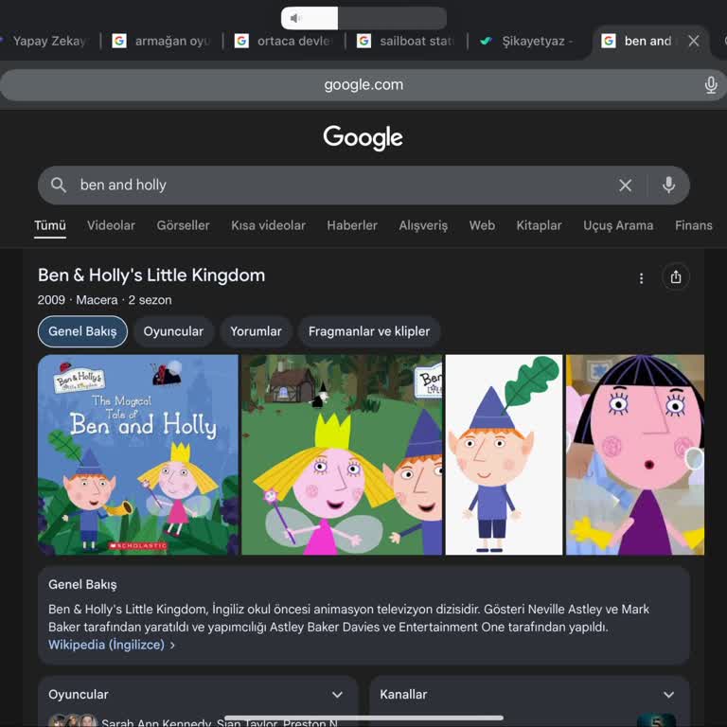
Task: Select the Fragmanlar ve klipler chip
Action: (369, 331)
